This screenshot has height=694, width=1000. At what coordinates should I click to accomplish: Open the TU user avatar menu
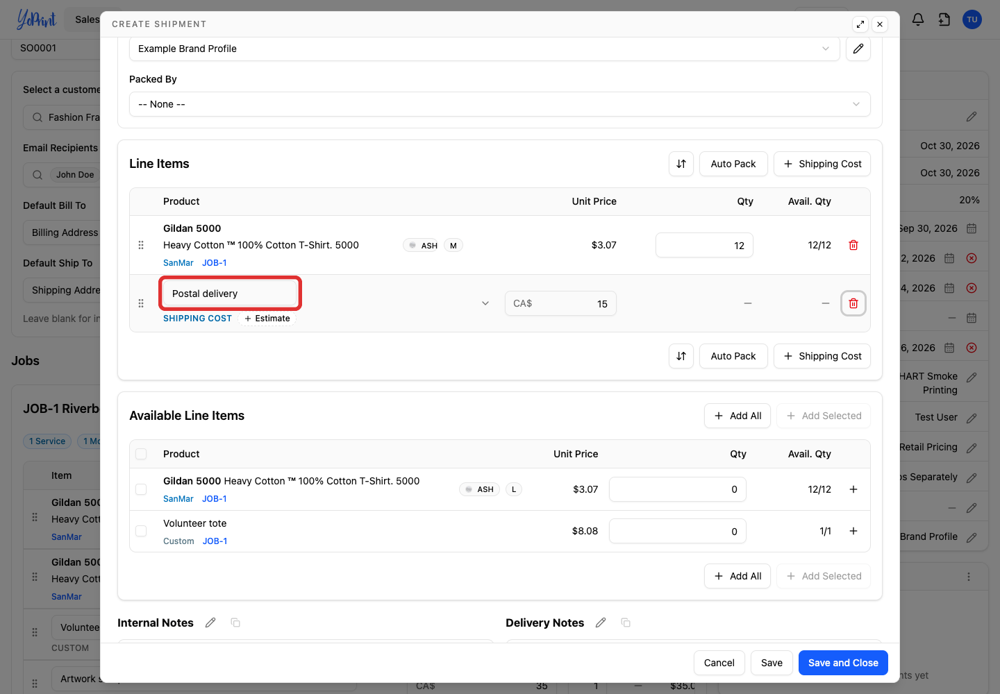click(x=972, y=19)
